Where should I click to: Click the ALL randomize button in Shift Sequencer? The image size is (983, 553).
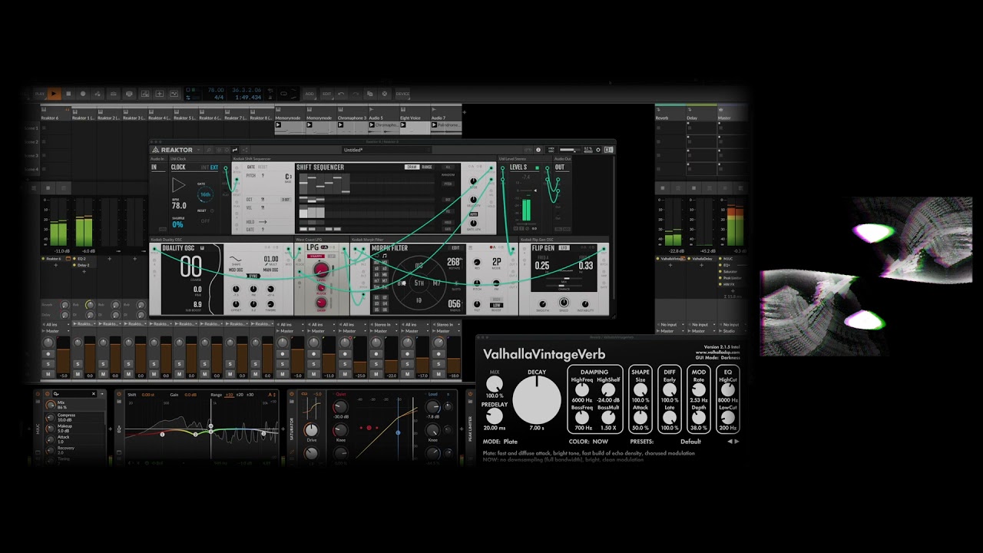point(448,167)
